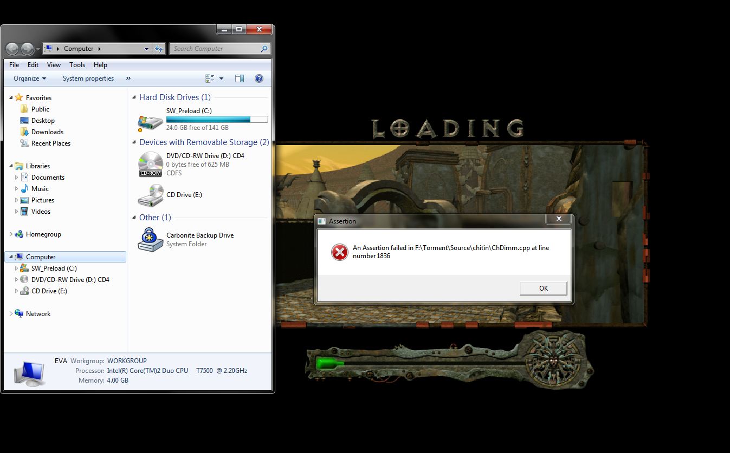Collapse the Libraries tree group
Screen dimensions: 730x453
(x=11, y=166)
